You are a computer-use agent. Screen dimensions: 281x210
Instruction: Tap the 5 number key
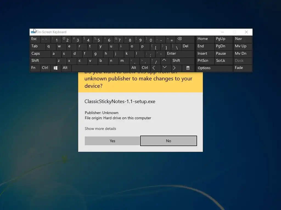pos(97,39)
